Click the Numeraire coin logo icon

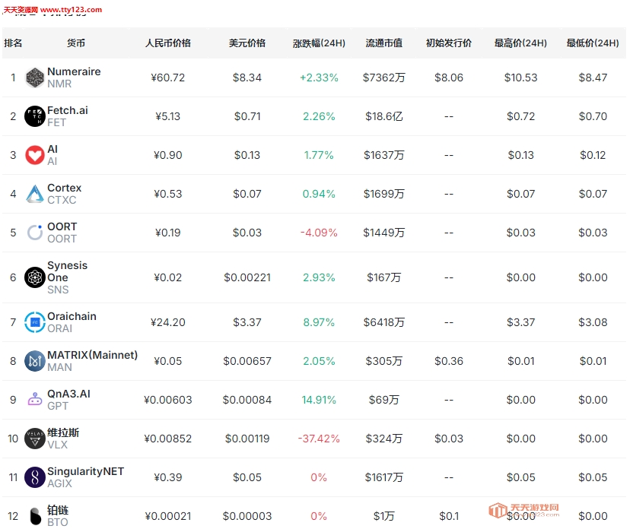click(x=35, y=78)
